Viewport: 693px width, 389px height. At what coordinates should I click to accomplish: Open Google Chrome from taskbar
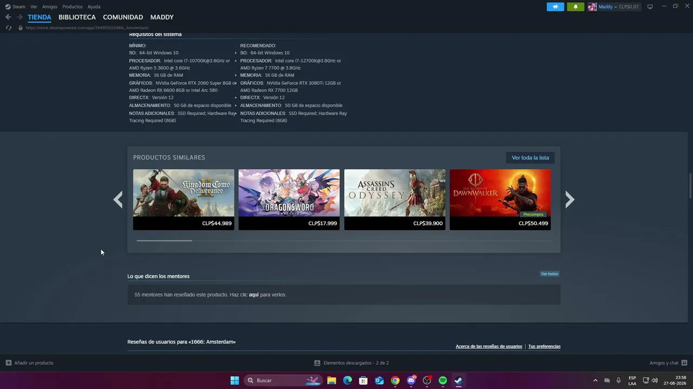point(395,380)
